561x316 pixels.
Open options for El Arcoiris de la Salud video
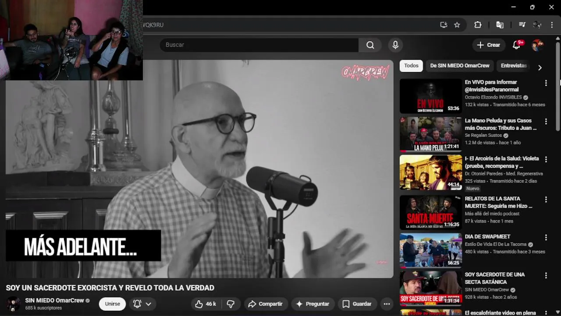coord(546,159)
